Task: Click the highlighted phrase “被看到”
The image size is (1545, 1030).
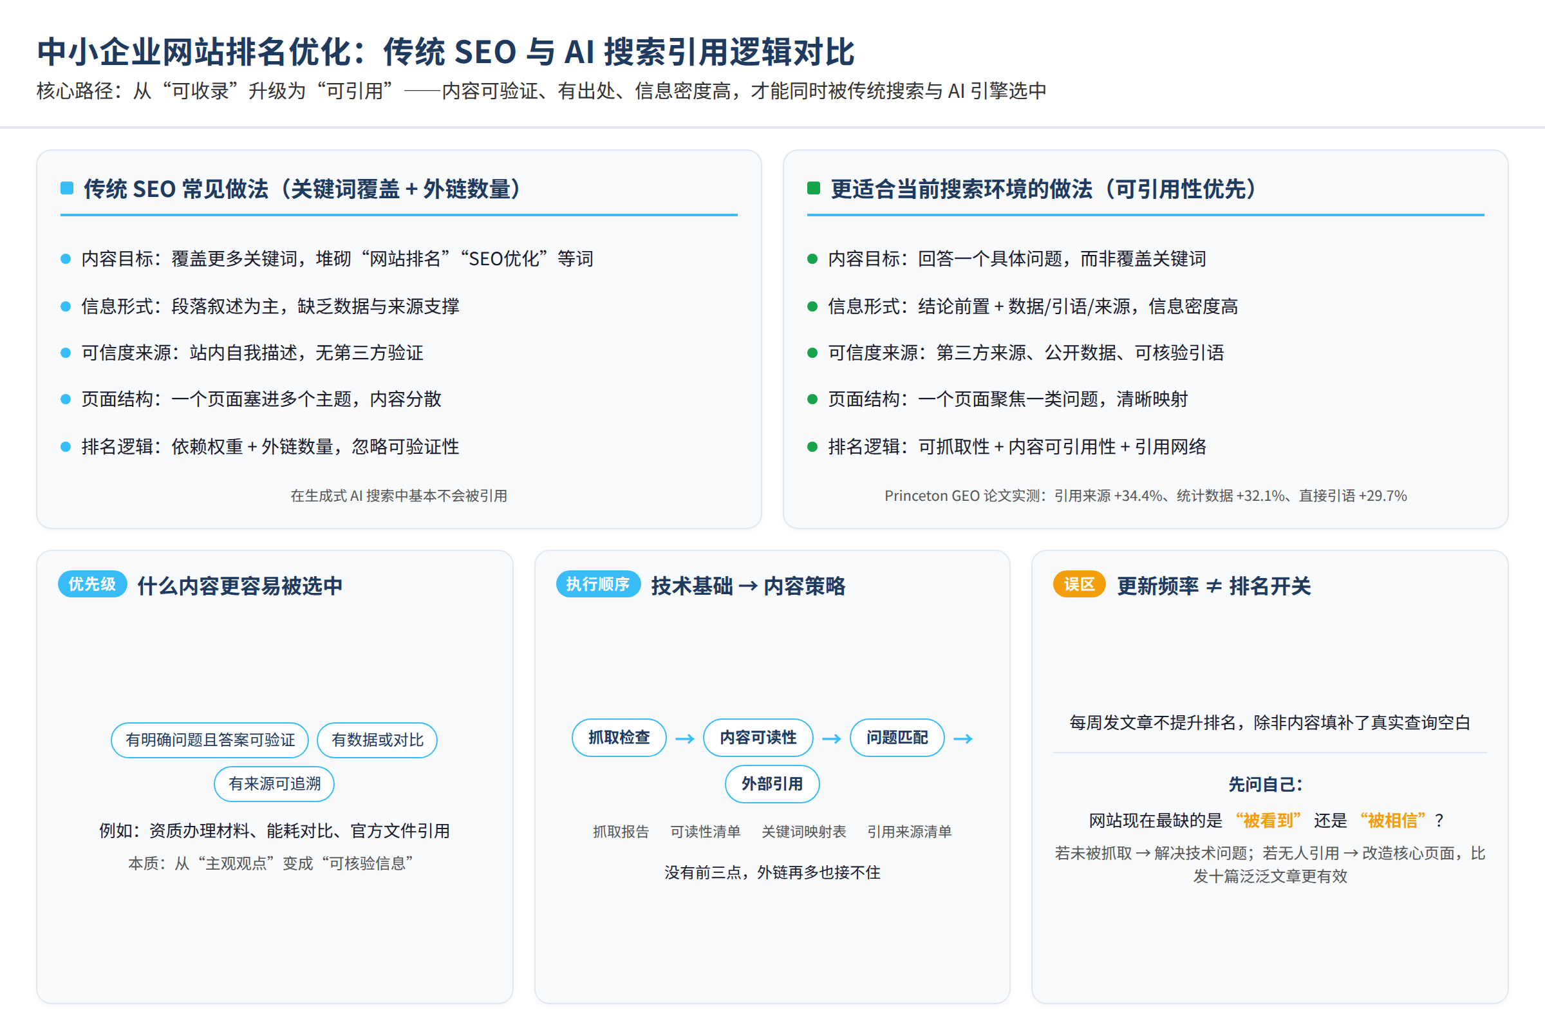Action: point(1268,820)
